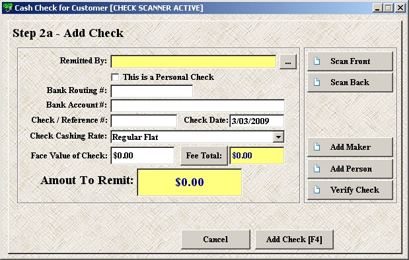Close the Cash Check for Customer window

pos(400,8)
